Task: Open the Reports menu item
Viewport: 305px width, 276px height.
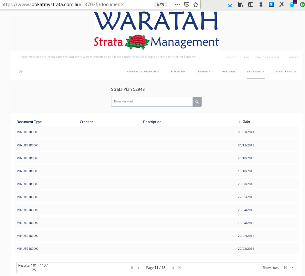Action: [204, 72]
